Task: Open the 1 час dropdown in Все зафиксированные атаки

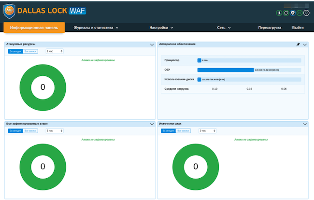Action: tap(55, 131)
